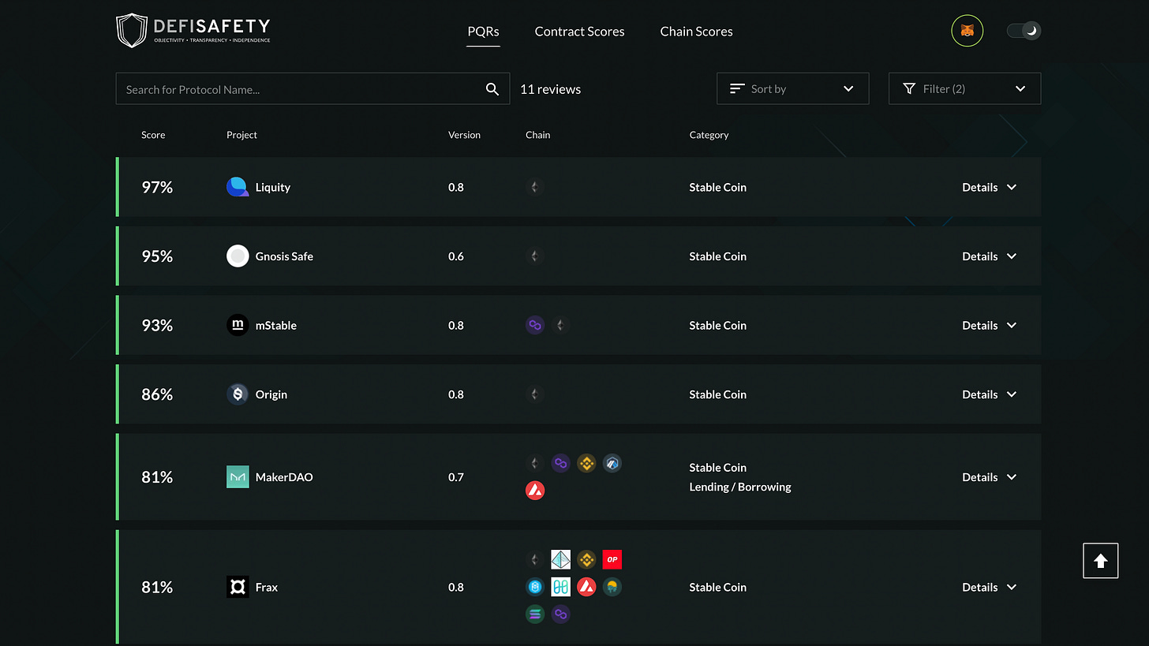The height and width of the screenshot is (646, 1149).
Task: Switch to the PQRs tab
Action: pos(483,32)
